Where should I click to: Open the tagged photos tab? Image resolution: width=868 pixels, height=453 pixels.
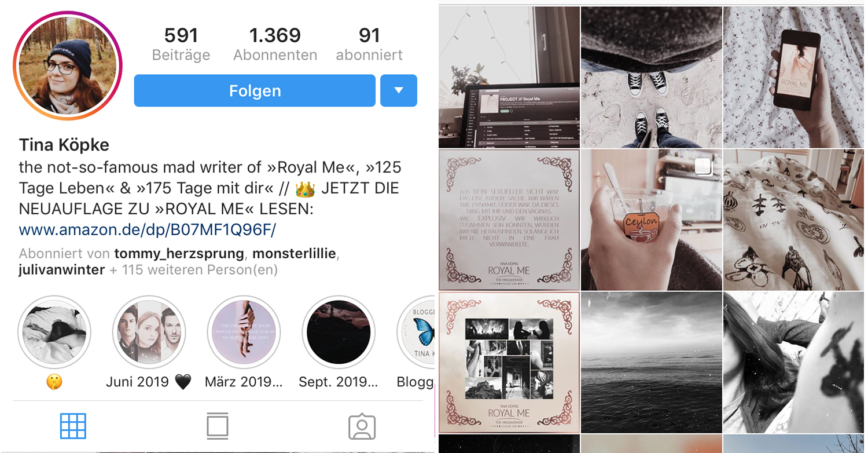pyautogui.click(x=362, y=427)
